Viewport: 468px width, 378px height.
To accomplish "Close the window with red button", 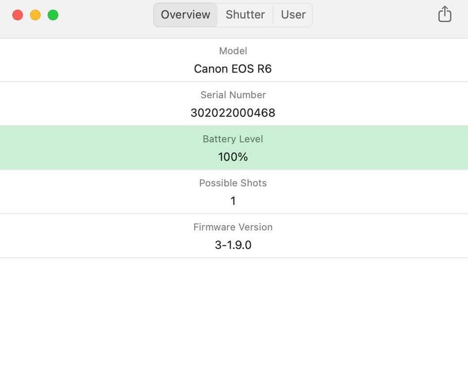I will click(18, 15).
